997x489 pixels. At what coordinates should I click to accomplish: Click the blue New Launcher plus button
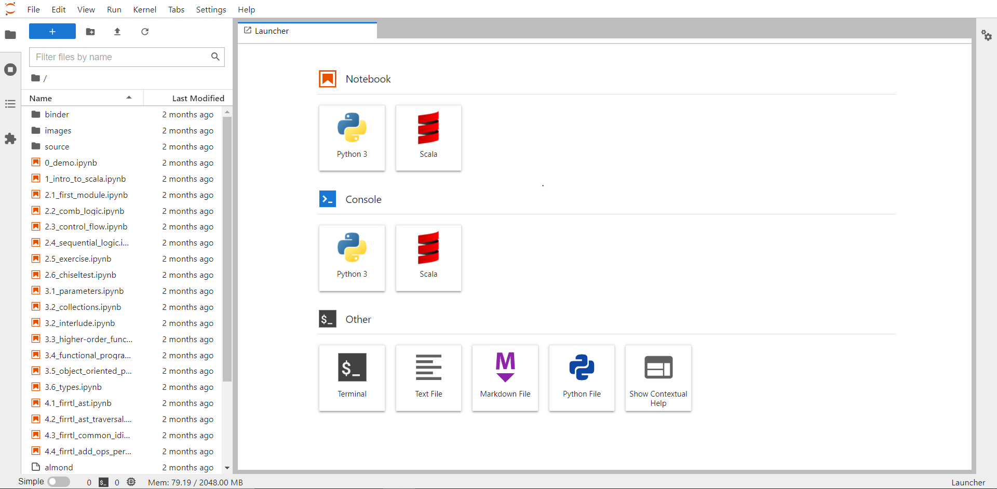click(x=52, y=32)
